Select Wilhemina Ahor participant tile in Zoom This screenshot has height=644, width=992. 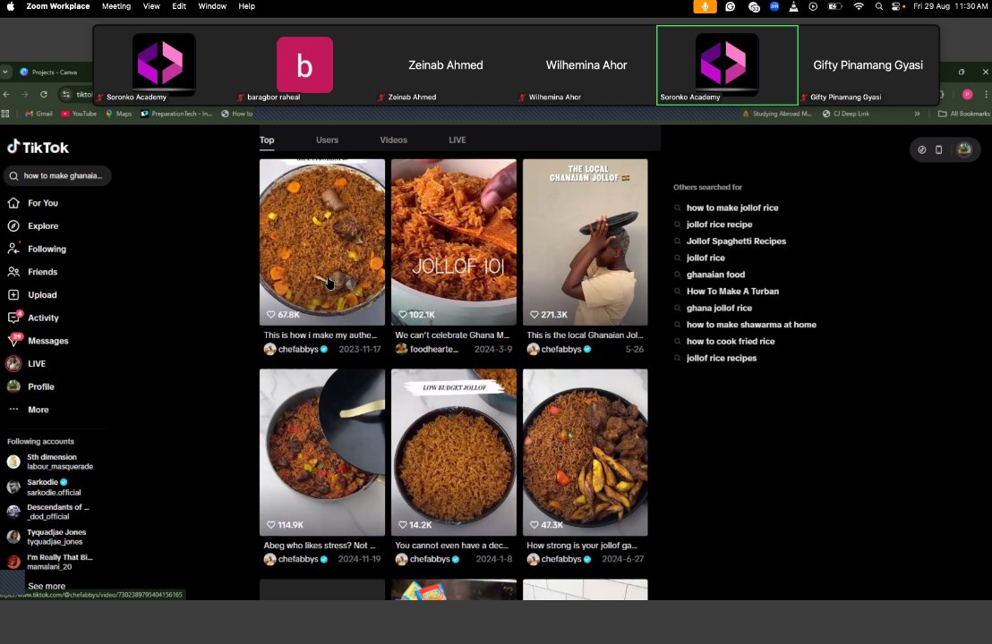[x=586, y=65]
